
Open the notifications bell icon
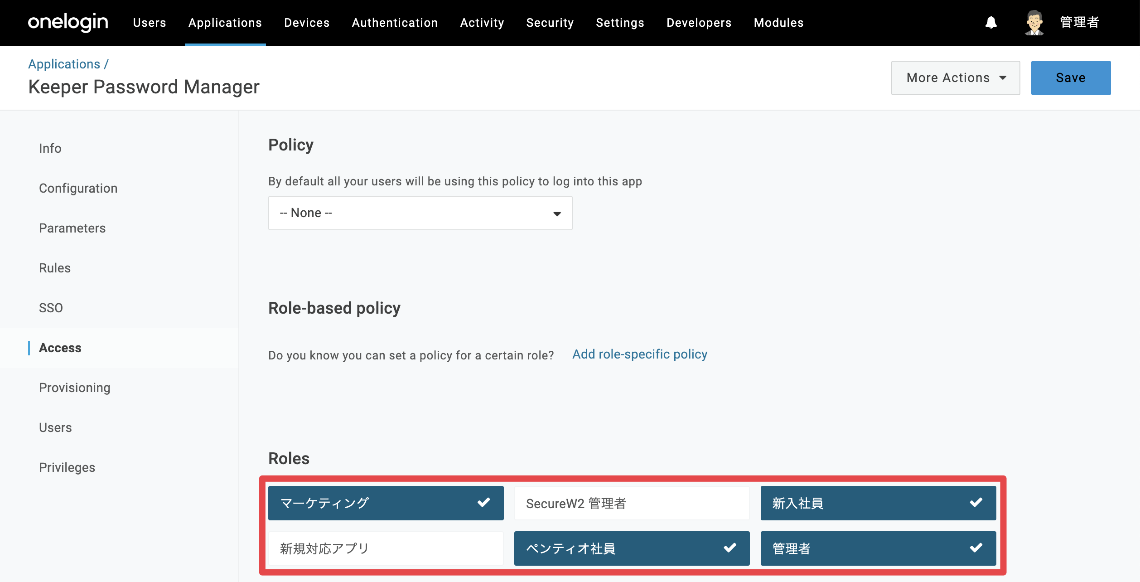pos(991,22)
